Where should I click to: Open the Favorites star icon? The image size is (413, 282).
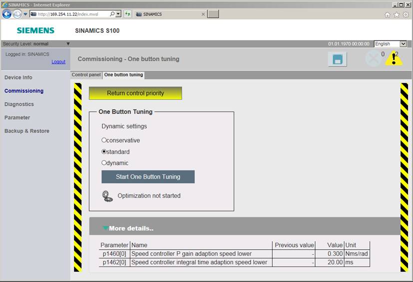click(397, 15)
